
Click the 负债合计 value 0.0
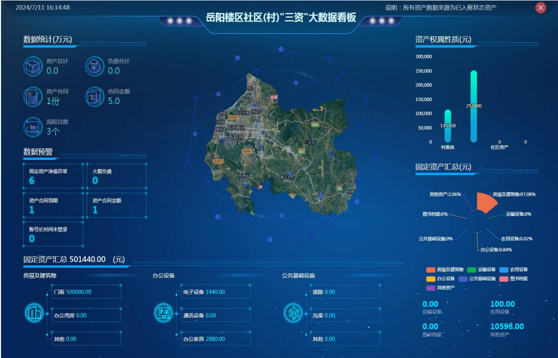coord(114,70)
